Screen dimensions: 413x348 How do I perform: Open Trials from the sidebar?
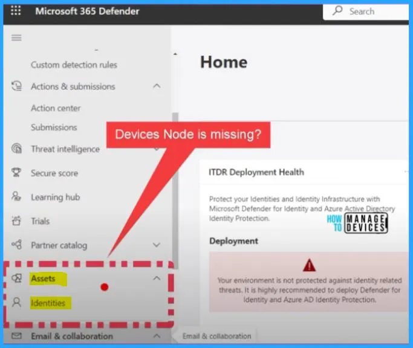pos(41,221)
